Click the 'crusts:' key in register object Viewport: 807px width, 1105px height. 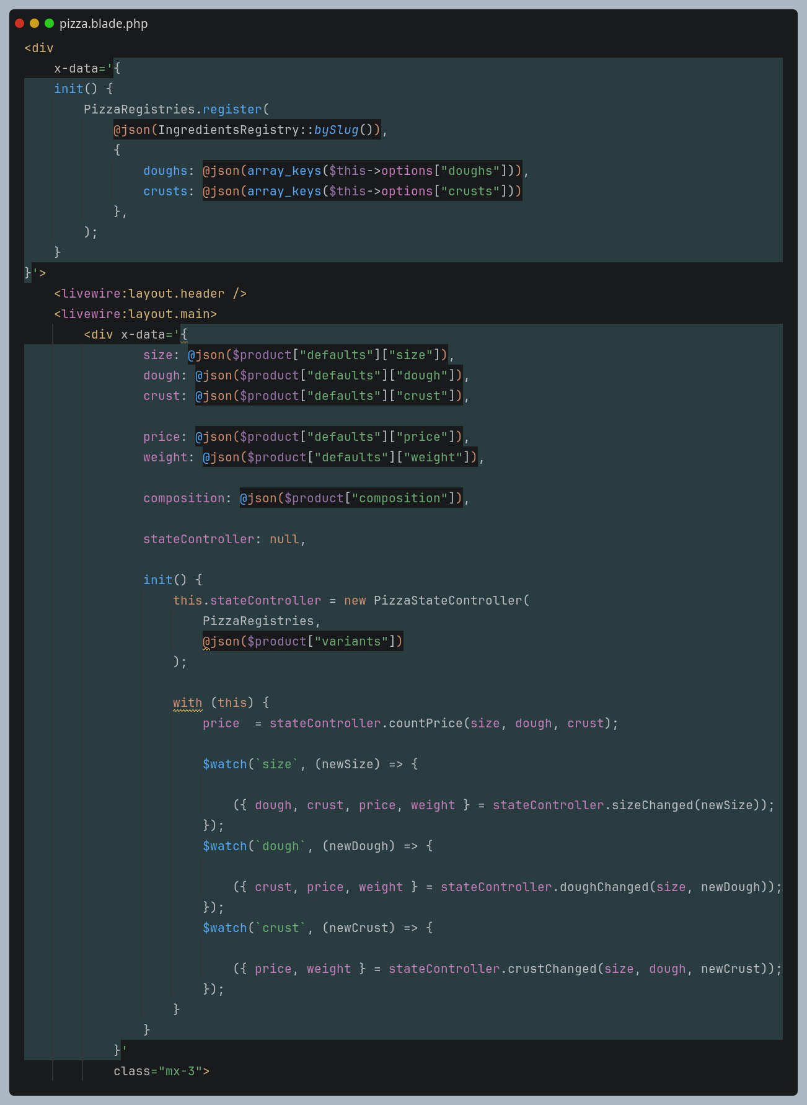pyautogui.click(x=169, y=192)
